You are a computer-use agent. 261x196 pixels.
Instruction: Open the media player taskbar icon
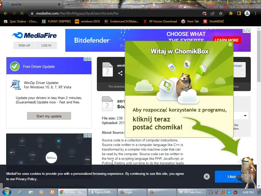point(42,192)
